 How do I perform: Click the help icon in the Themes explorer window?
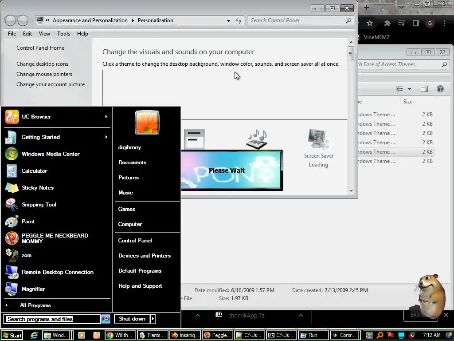pyautogui.click(x=440, y=89)
